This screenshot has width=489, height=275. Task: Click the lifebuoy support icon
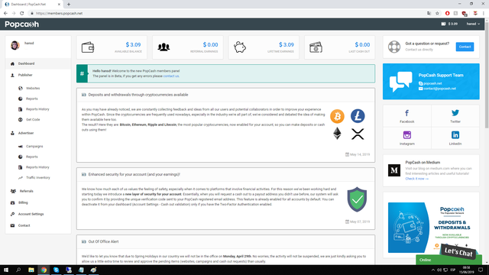(x=394, y=47)
